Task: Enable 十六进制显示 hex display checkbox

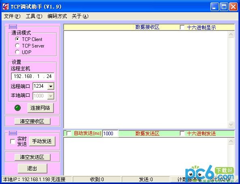Action: 182,27
